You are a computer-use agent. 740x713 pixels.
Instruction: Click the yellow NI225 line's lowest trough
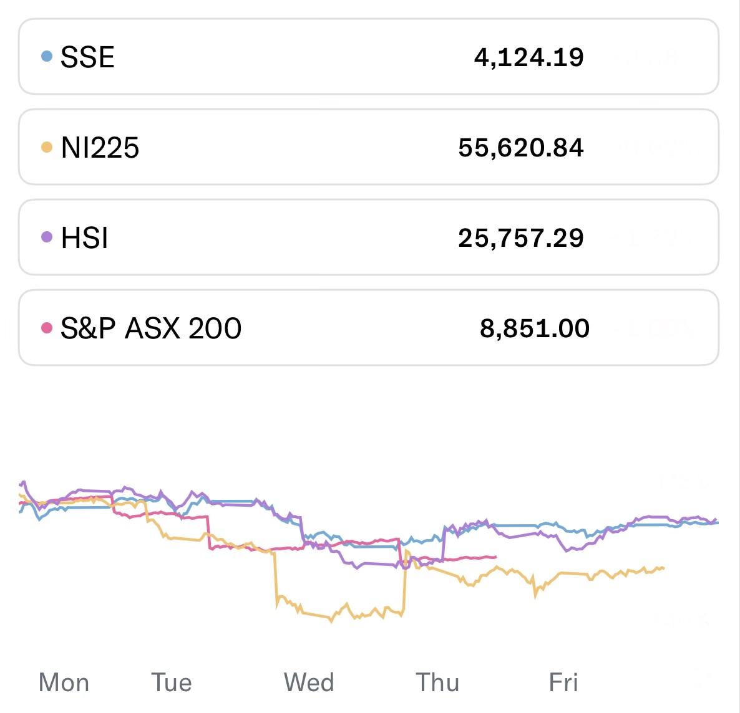click(x=331, y=621)
